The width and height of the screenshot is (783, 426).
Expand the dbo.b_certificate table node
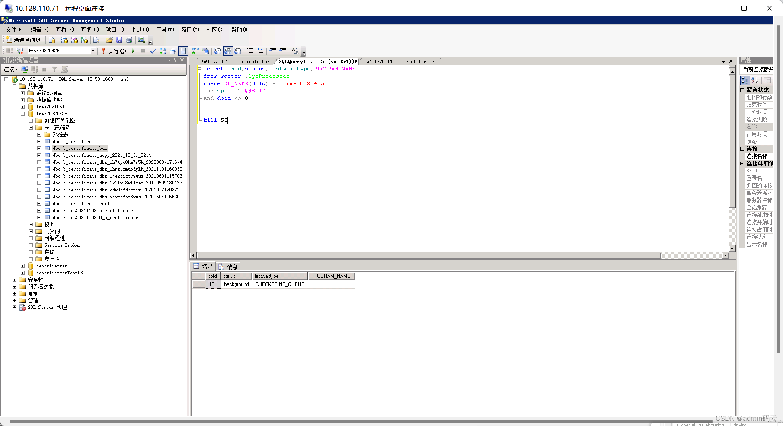[39, 141]
